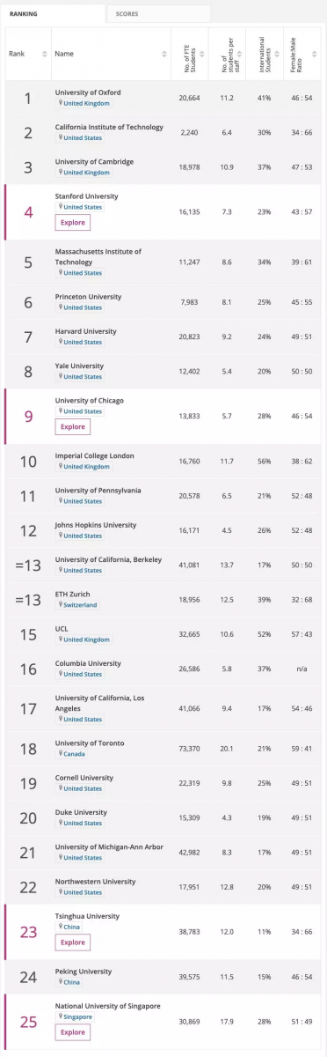Open Massachusetts Institute of Technology link
Screen dimensions: 327x1057
coord(98,256)
